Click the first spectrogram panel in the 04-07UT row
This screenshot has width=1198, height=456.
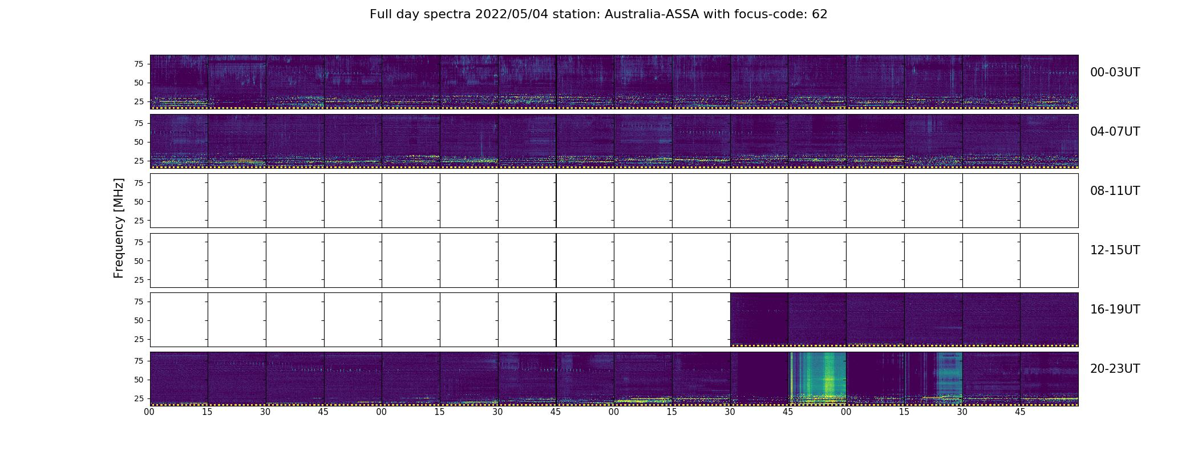pyautogui.click(x=179, y=141)
